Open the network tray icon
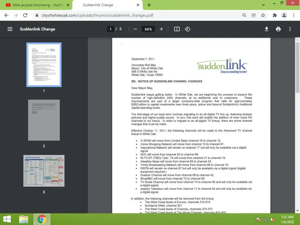 coord(265,219)
